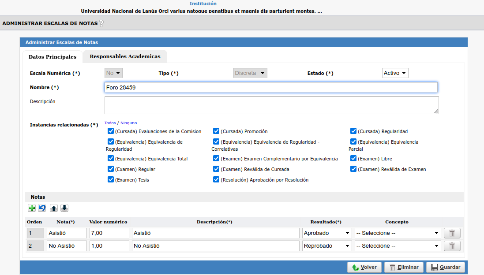484x275 pixels.
Task: Move selected row down with arrow icon
Action: pyautogui.click(x=64, y=208)
